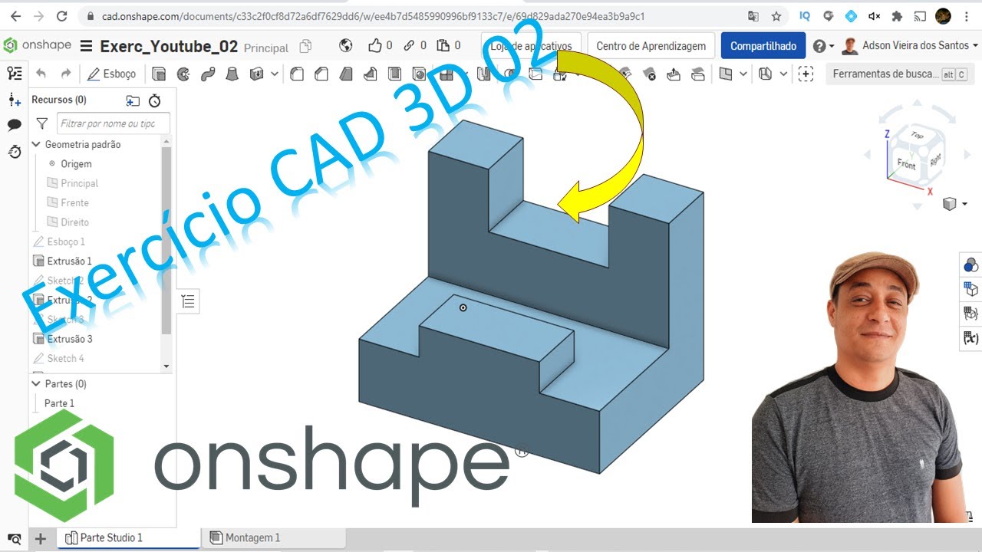Open the appearance panel icon on right edge
The image size is (982, 552).
[970, 265]
